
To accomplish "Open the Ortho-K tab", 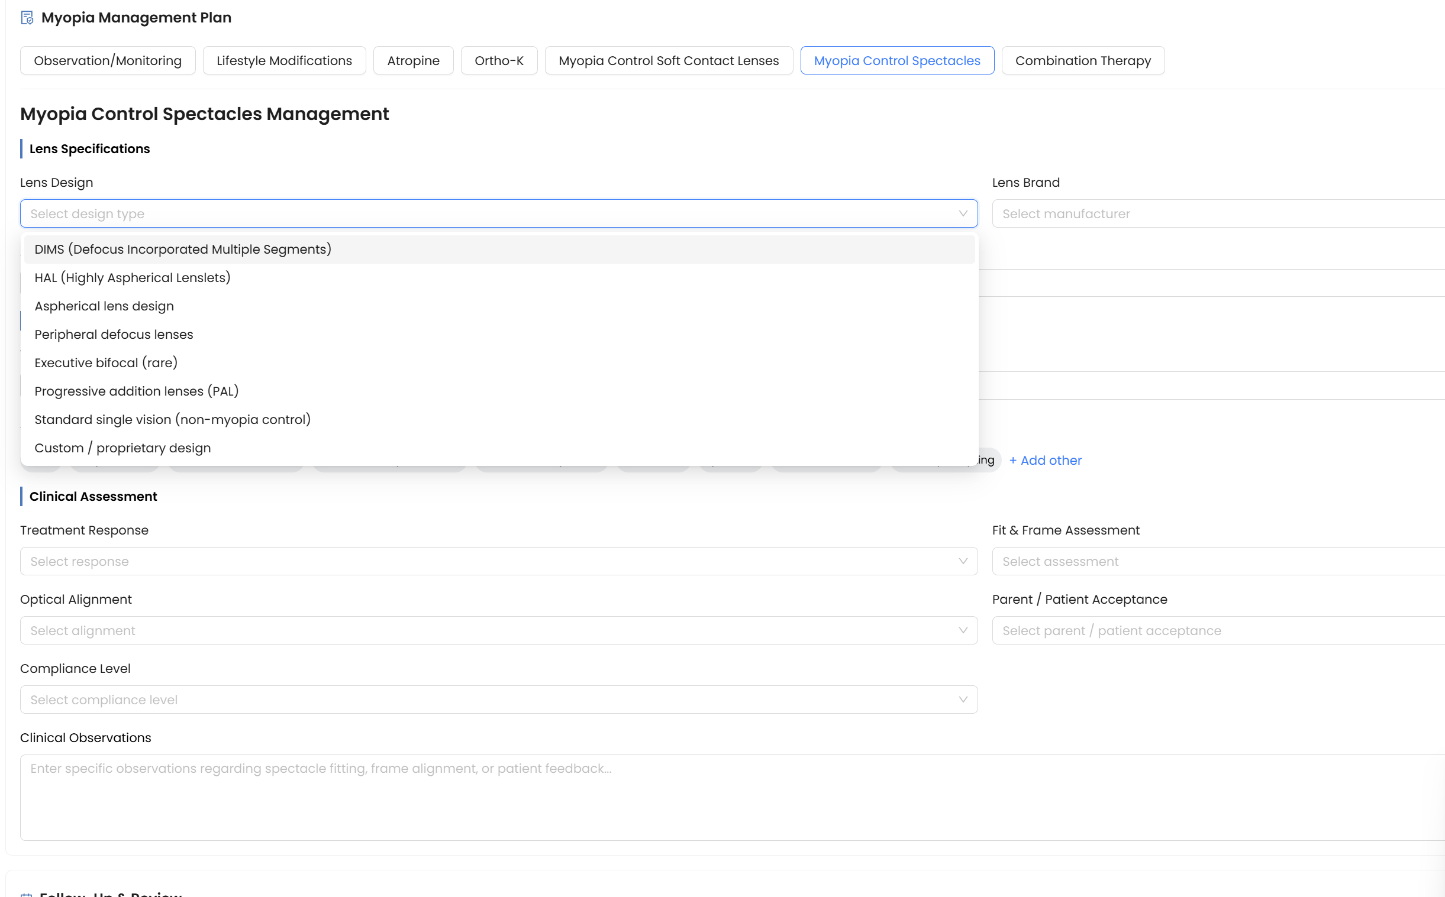I will coord(499,60).
